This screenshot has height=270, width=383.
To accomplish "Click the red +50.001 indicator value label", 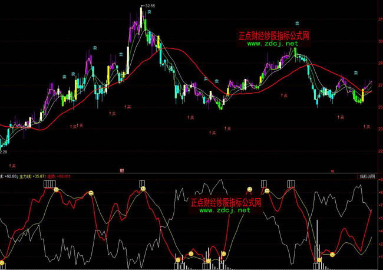I will click(60, 176).
